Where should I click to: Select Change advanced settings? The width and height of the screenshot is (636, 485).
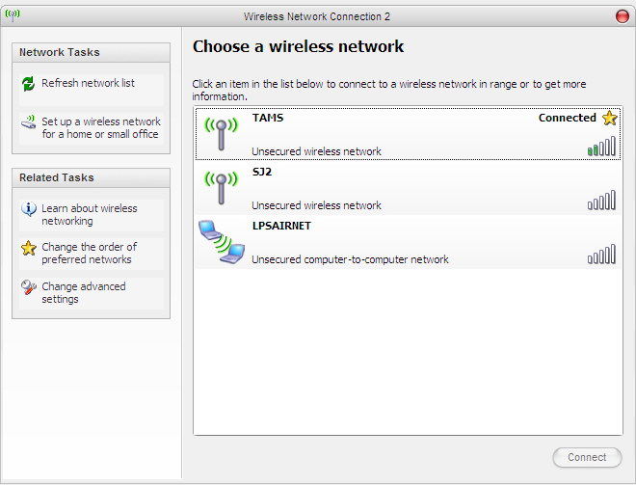(x=84, y=292)
